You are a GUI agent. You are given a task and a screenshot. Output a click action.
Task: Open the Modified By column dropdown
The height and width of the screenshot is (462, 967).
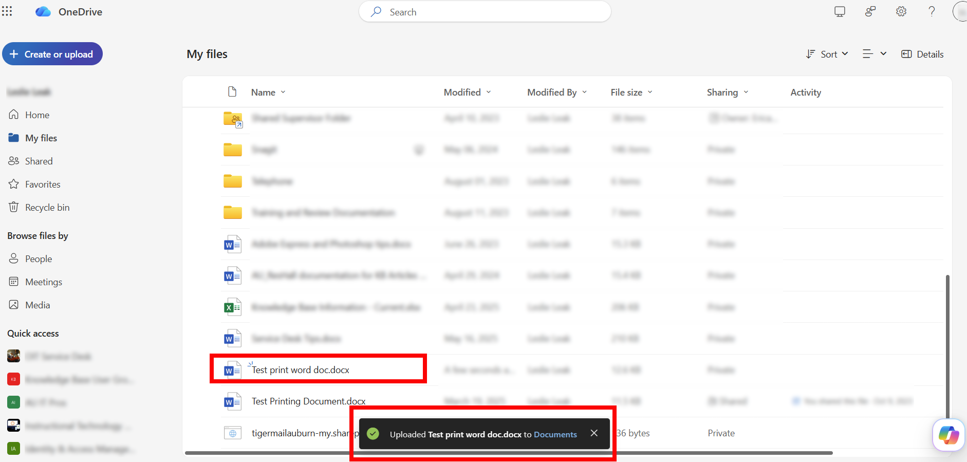557,92
